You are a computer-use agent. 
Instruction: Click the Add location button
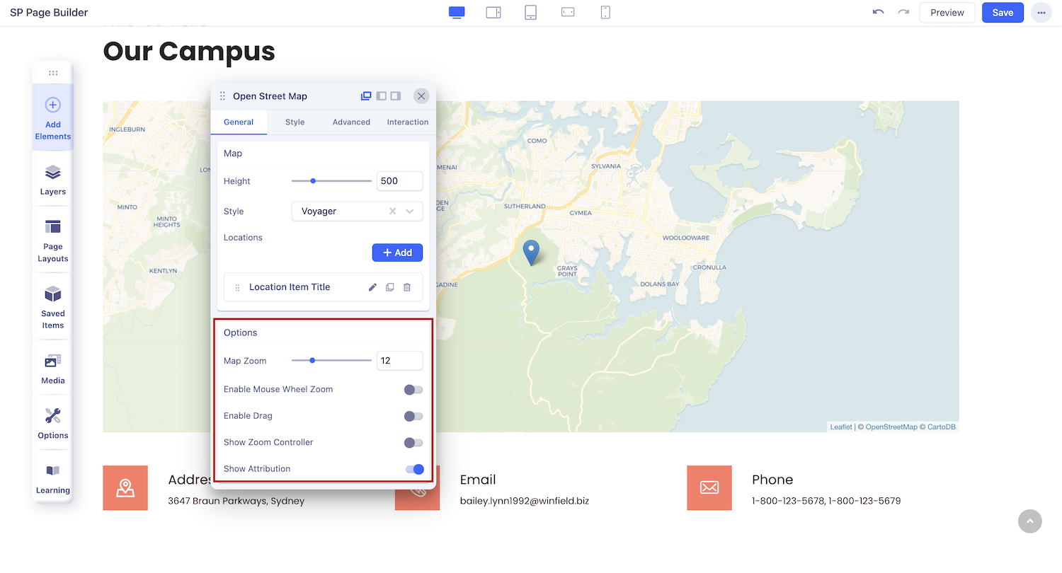(x=397, y=253)
